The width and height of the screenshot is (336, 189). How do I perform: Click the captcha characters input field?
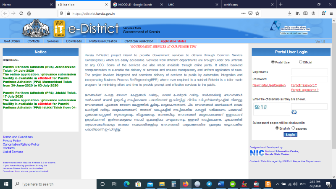pyautogui.click(x=309, y=106)
